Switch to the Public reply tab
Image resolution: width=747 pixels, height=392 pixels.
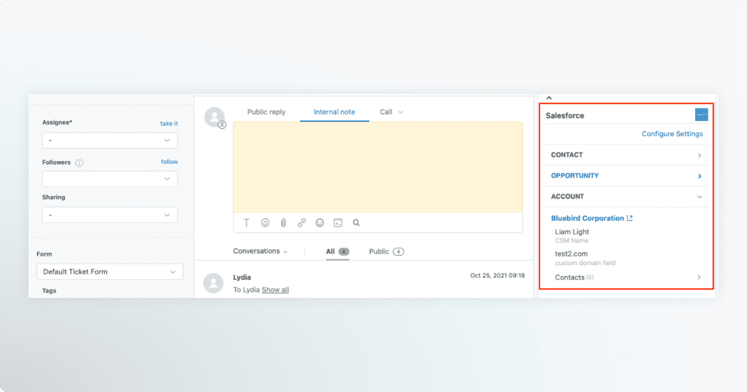tap(267, 112)
